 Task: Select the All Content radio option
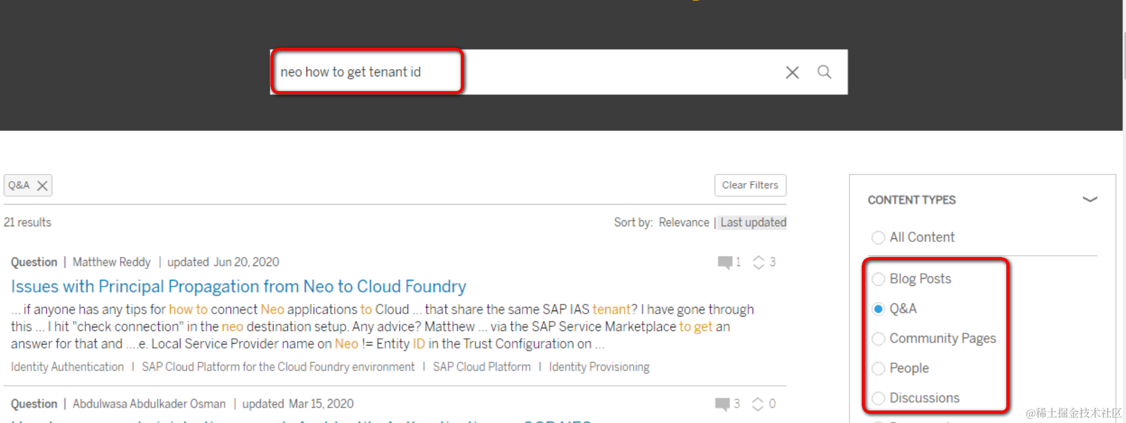coord(879,238)
